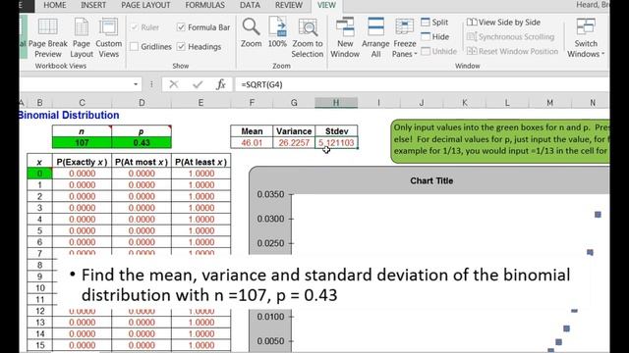Select Stdev value cell 5.121103
The height and width of the screenshot is (353, 629).
coord(336,143)
